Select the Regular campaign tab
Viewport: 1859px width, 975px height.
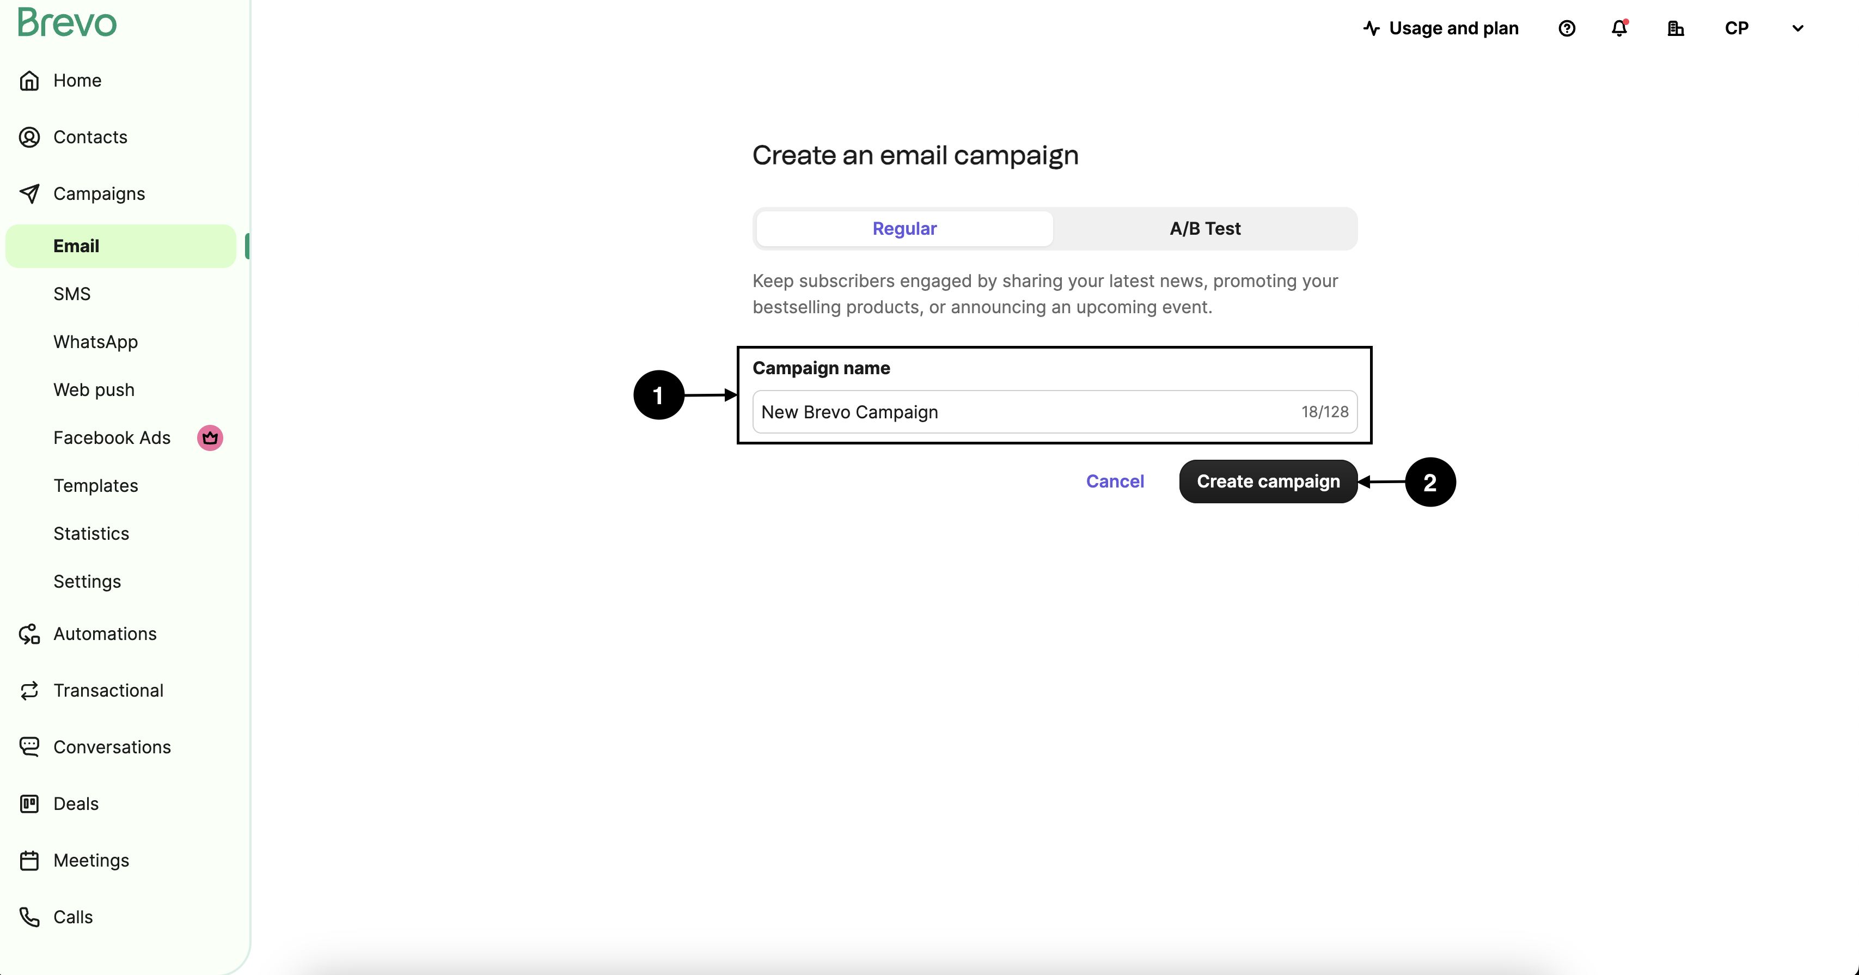click(x=904, y=229)
